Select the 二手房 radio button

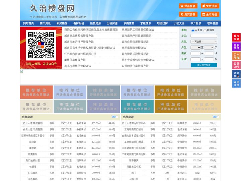point(193,31)
